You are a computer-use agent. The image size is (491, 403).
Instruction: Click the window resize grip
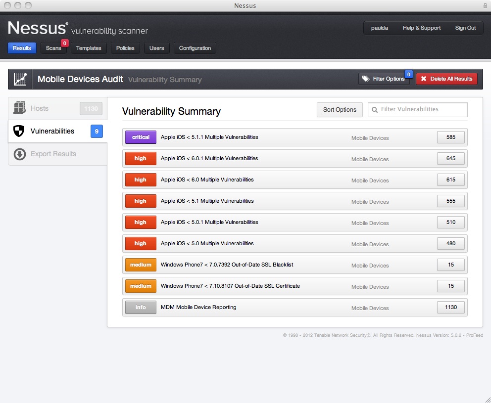(x=488, y=400)
